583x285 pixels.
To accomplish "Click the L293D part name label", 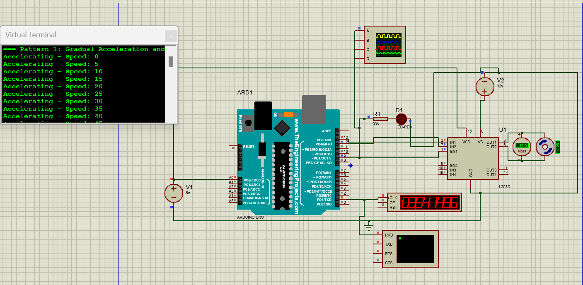I will [505, 186].
